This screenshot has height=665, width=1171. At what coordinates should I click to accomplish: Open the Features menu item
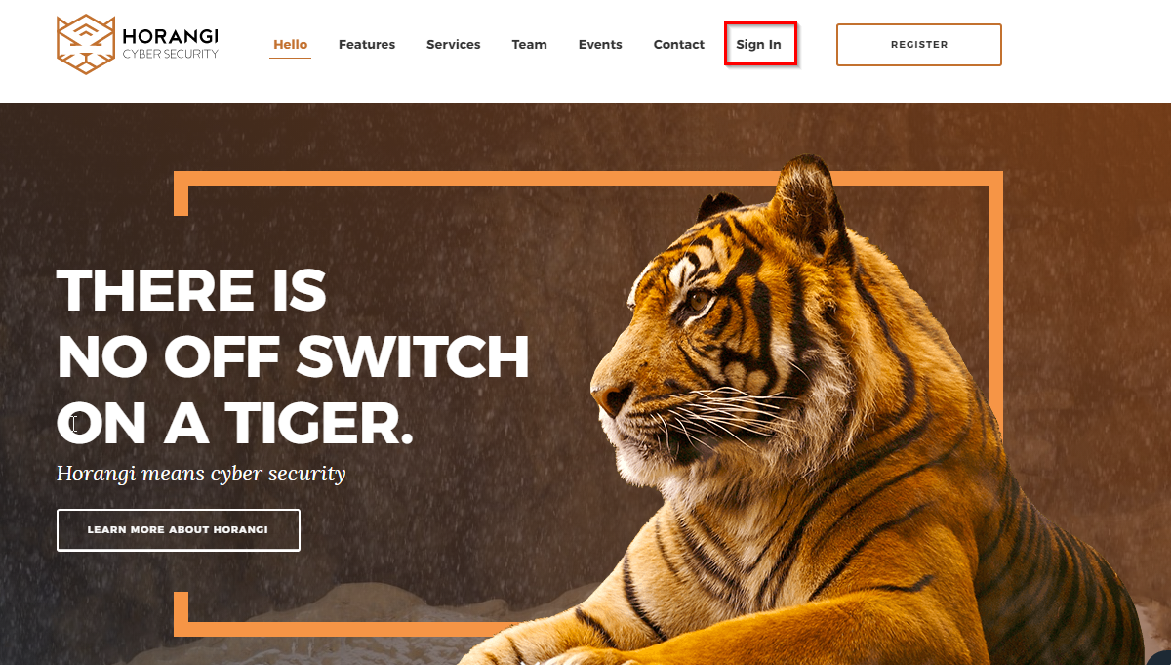click(367, 44)
